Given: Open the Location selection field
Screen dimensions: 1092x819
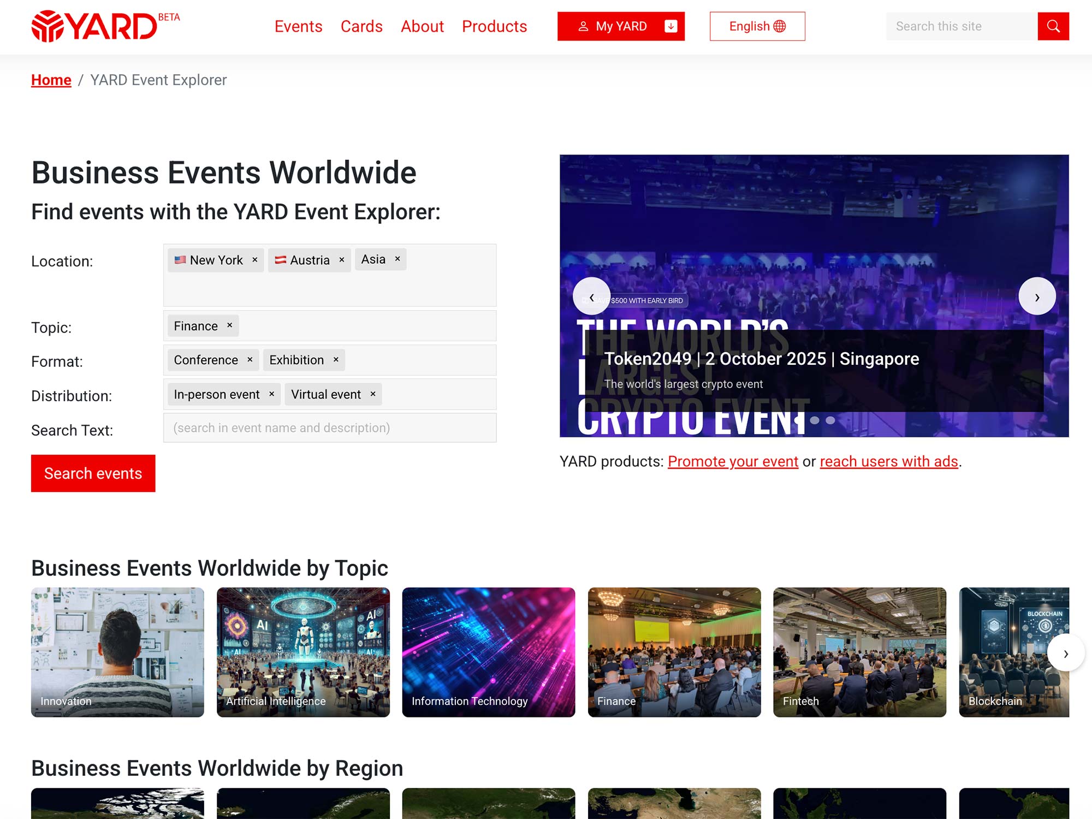Looking at the screenshot, I should 330,275.
